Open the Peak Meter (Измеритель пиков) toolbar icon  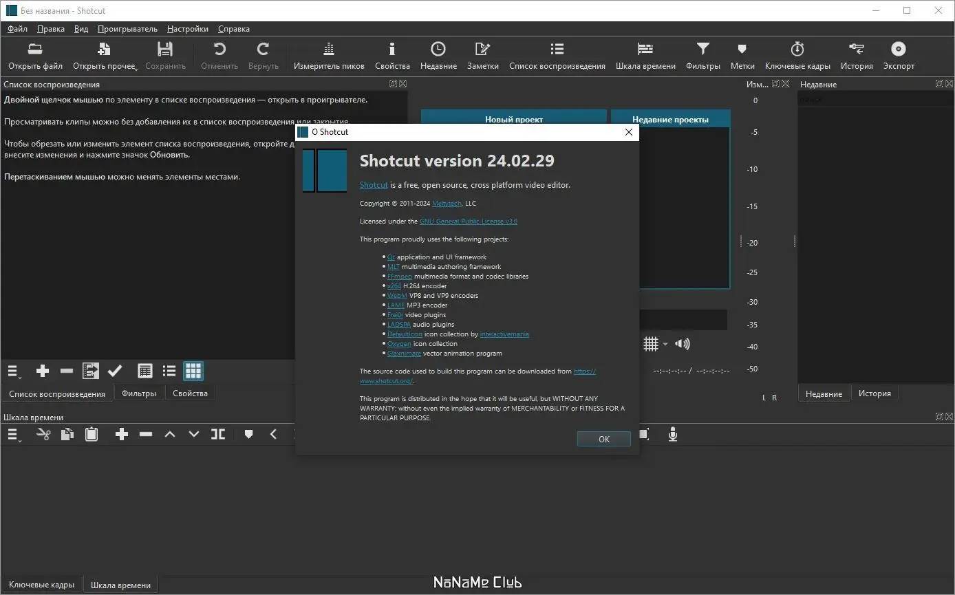click(x=329, y=50)
